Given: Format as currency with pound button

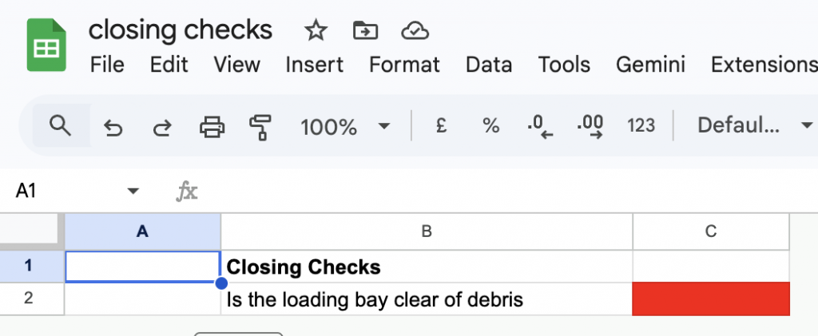Looking at the screenshot, I should 441,125.
